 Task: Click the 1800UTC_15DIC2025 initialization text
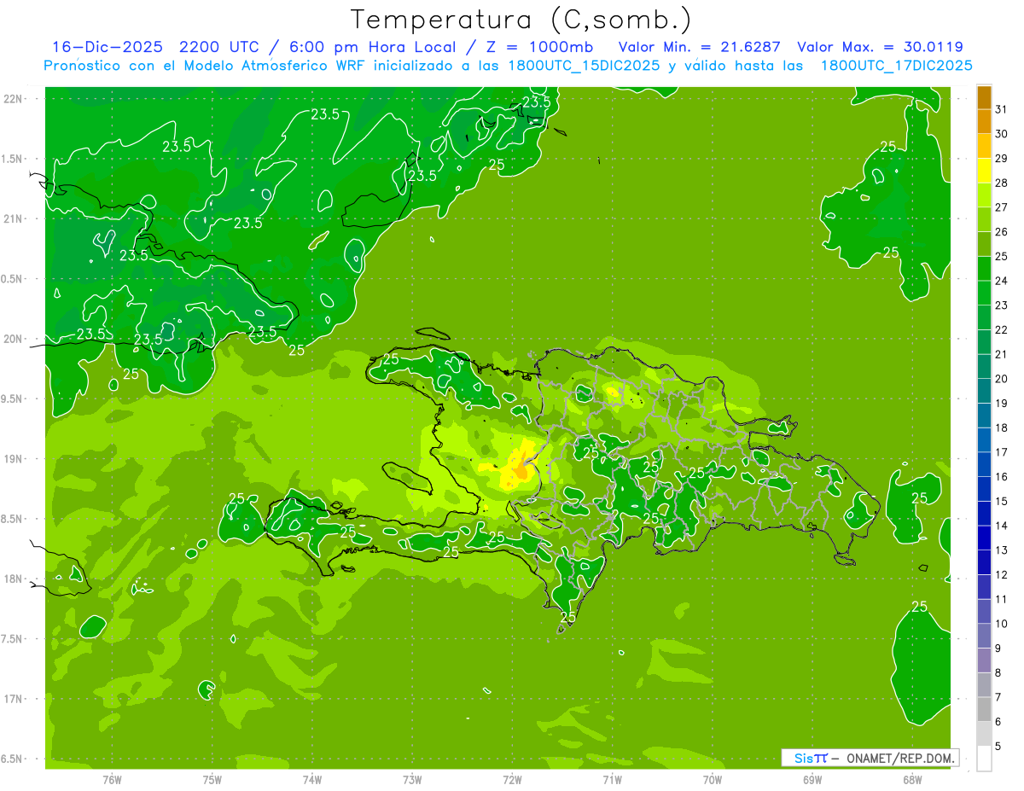(x=585, y=66)
